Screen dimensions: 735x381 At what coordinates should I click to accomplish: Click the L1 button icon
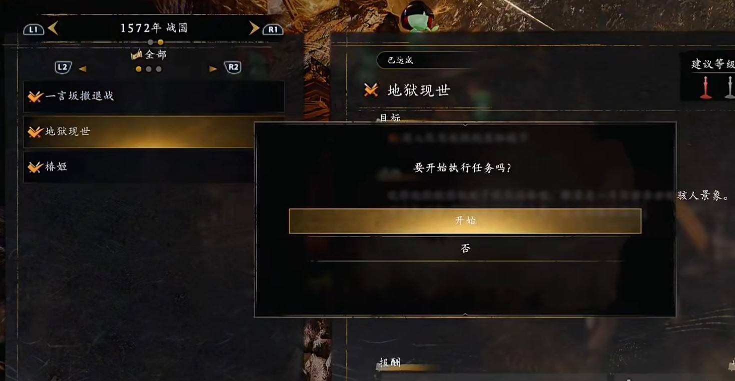pos(34,29)
